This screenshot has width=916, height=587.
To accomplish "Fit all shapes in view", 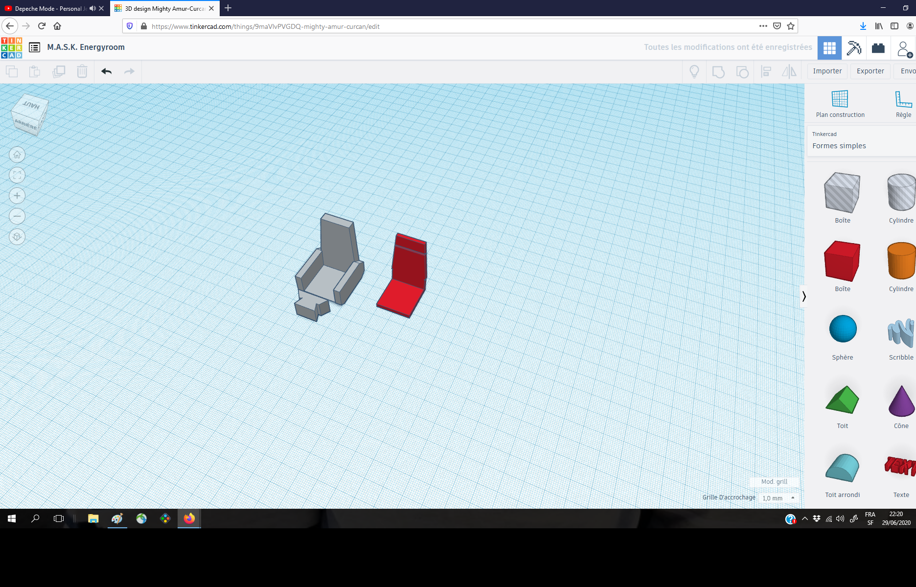I will pos(17,175).
